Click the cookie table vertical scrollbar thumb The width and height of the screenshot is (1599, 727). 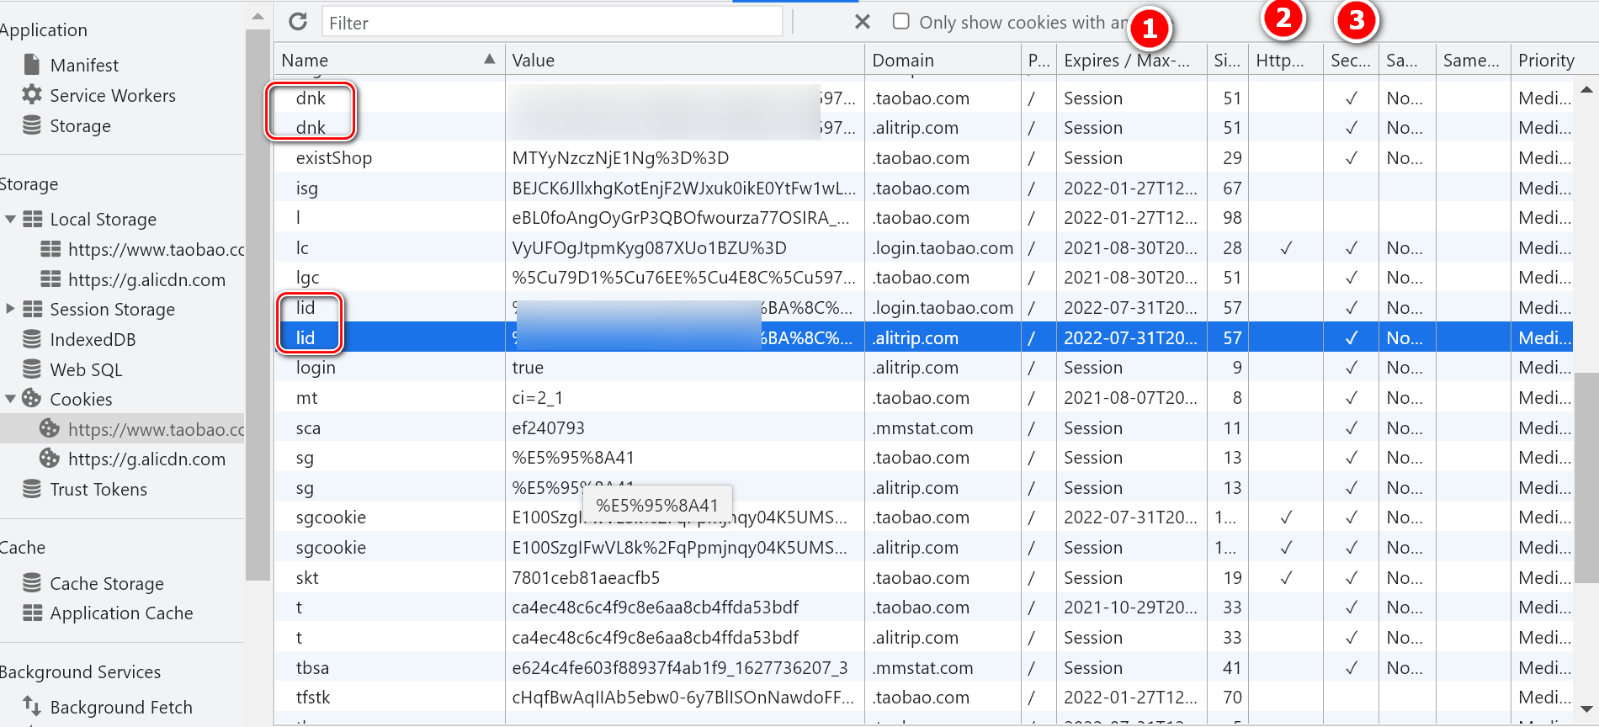point(1586,476)
